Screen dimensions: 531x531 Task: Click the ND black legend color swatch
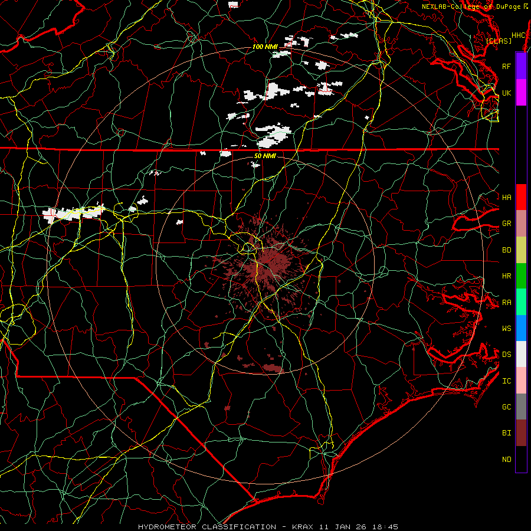(x=521, y=459)
